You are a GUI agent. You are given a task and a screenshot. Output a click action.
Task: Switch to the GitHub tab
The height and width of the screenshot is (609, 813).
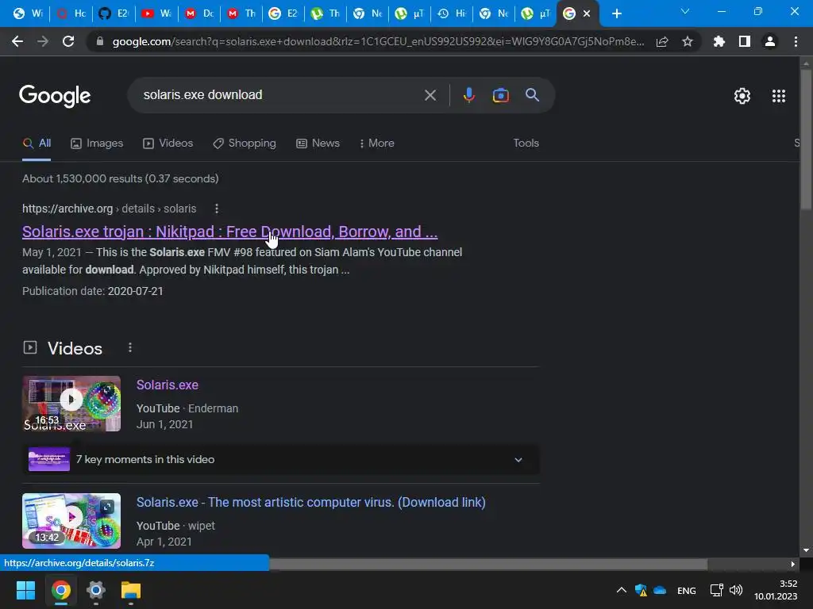[x=114, y=13]
